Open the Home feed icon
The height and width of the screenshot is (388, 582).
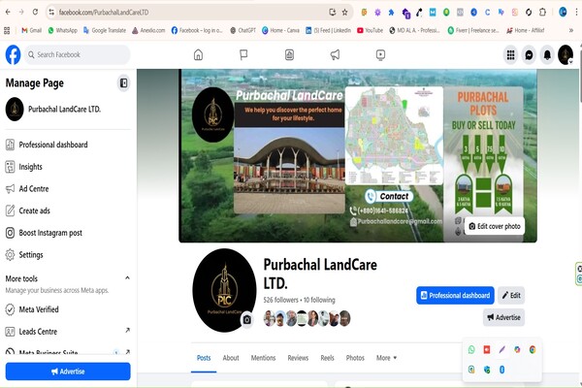[198, 55]
